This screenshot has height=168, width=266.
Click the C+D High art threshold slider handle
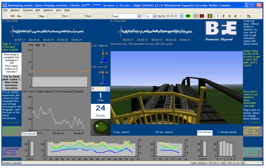click(x=105, y=53)
